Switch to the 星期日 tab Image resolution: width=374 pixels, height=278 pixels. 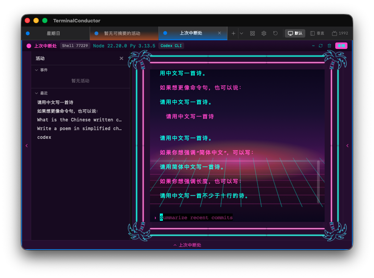point(55,33)
